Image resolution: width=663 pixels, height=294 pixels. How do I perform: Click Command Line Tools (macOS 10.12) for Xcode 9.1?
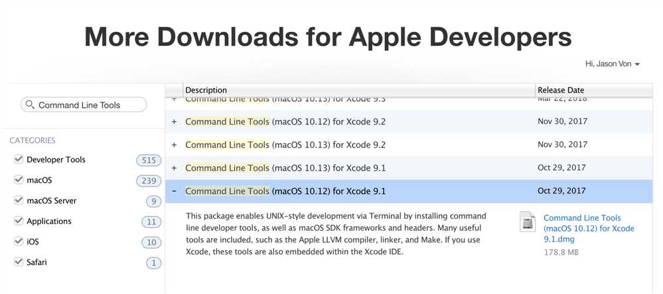tap(285, 191)
